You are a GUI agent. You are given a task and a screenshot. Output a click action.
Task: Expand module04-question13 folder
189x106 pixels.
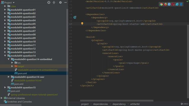click(5, 52)
